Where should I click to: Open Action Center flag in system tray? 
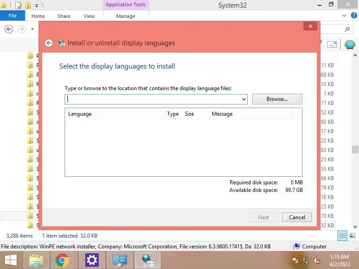[295, 260]
